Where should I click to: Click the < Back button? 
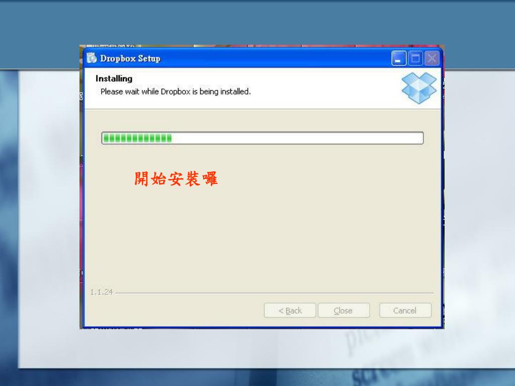click(x=290, y=310)
